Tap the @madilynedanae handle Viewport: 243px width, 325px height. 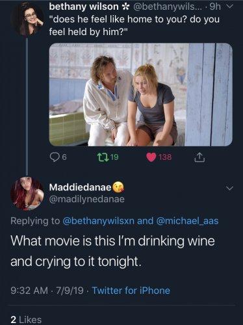click(87, 199)
